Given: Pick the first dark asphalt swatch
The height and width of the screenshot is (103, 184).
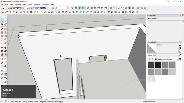Looking at the screenshot, I should coord(151,65).
